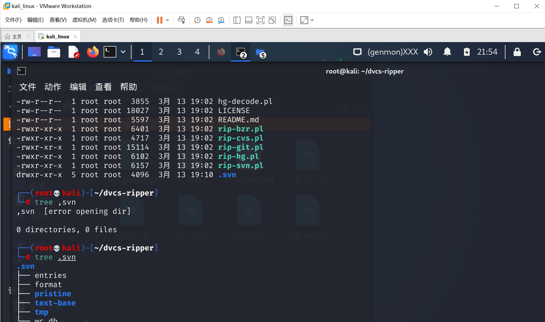Close the kali_linux tab
The width and height of the screenshot is (545, 322).
75,36
